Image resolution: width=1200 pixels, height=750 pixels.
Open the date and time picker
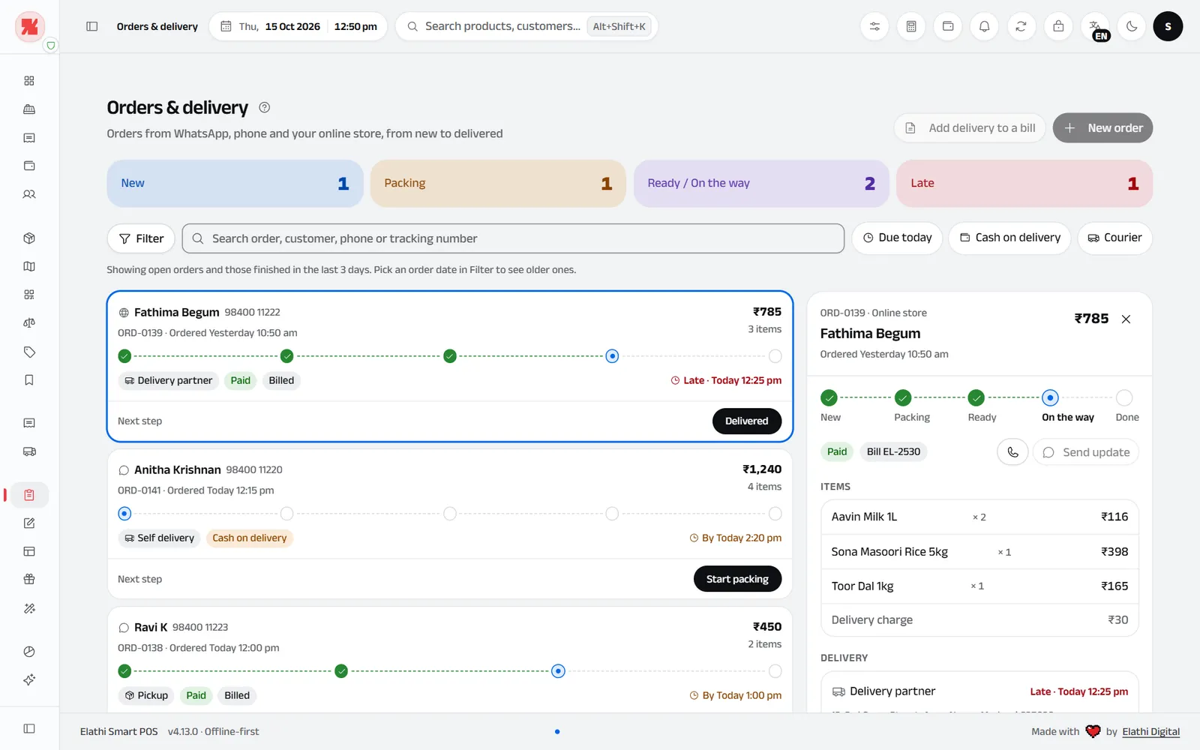point(298,26)
